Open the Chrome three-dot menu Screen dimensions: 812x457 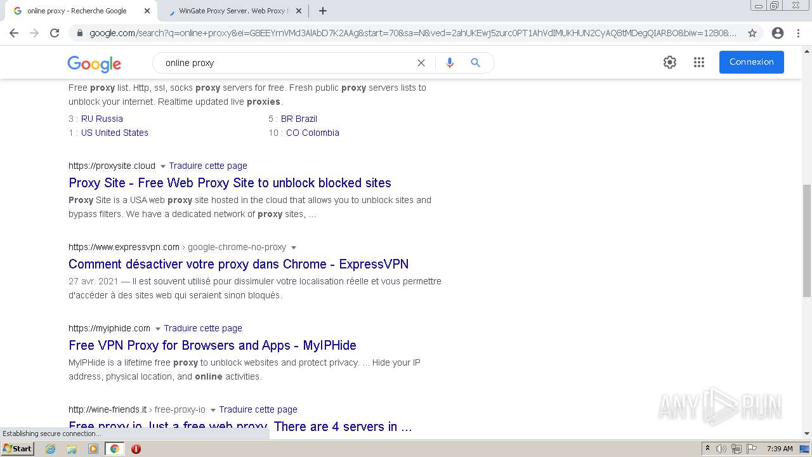pos(799,33)
